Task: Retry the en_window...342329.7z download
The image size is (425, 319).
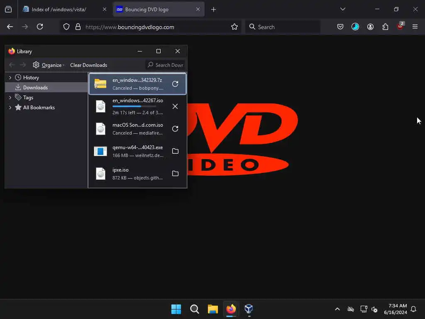Action: 175,84
